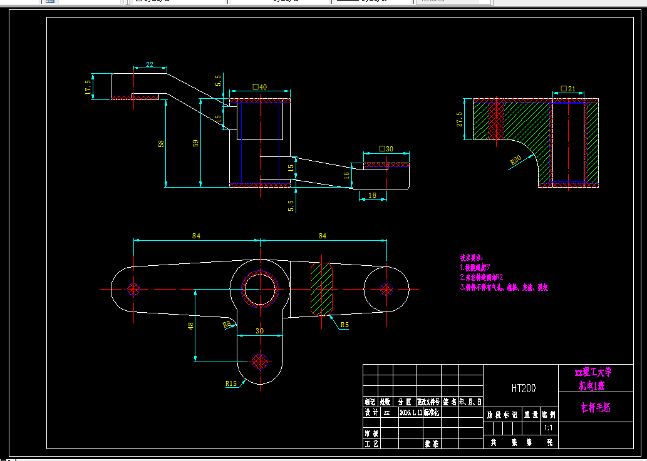Select the 58 vertical dimension text
The height and width of the screenshot is (461, 647).
tap(162, 144)
